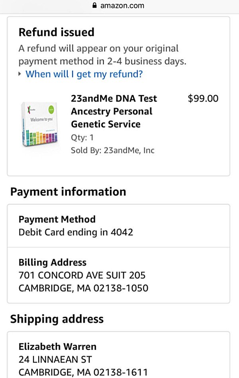The image size is (239, 378).
Task: Open the 23andMe kit product thumbnail
Action: 40,124
